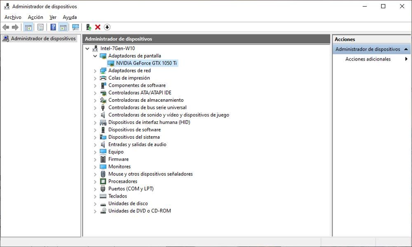Click the Adaptadores de red icon
Viewport: 412px width, 247px height.
coord(103,71)
